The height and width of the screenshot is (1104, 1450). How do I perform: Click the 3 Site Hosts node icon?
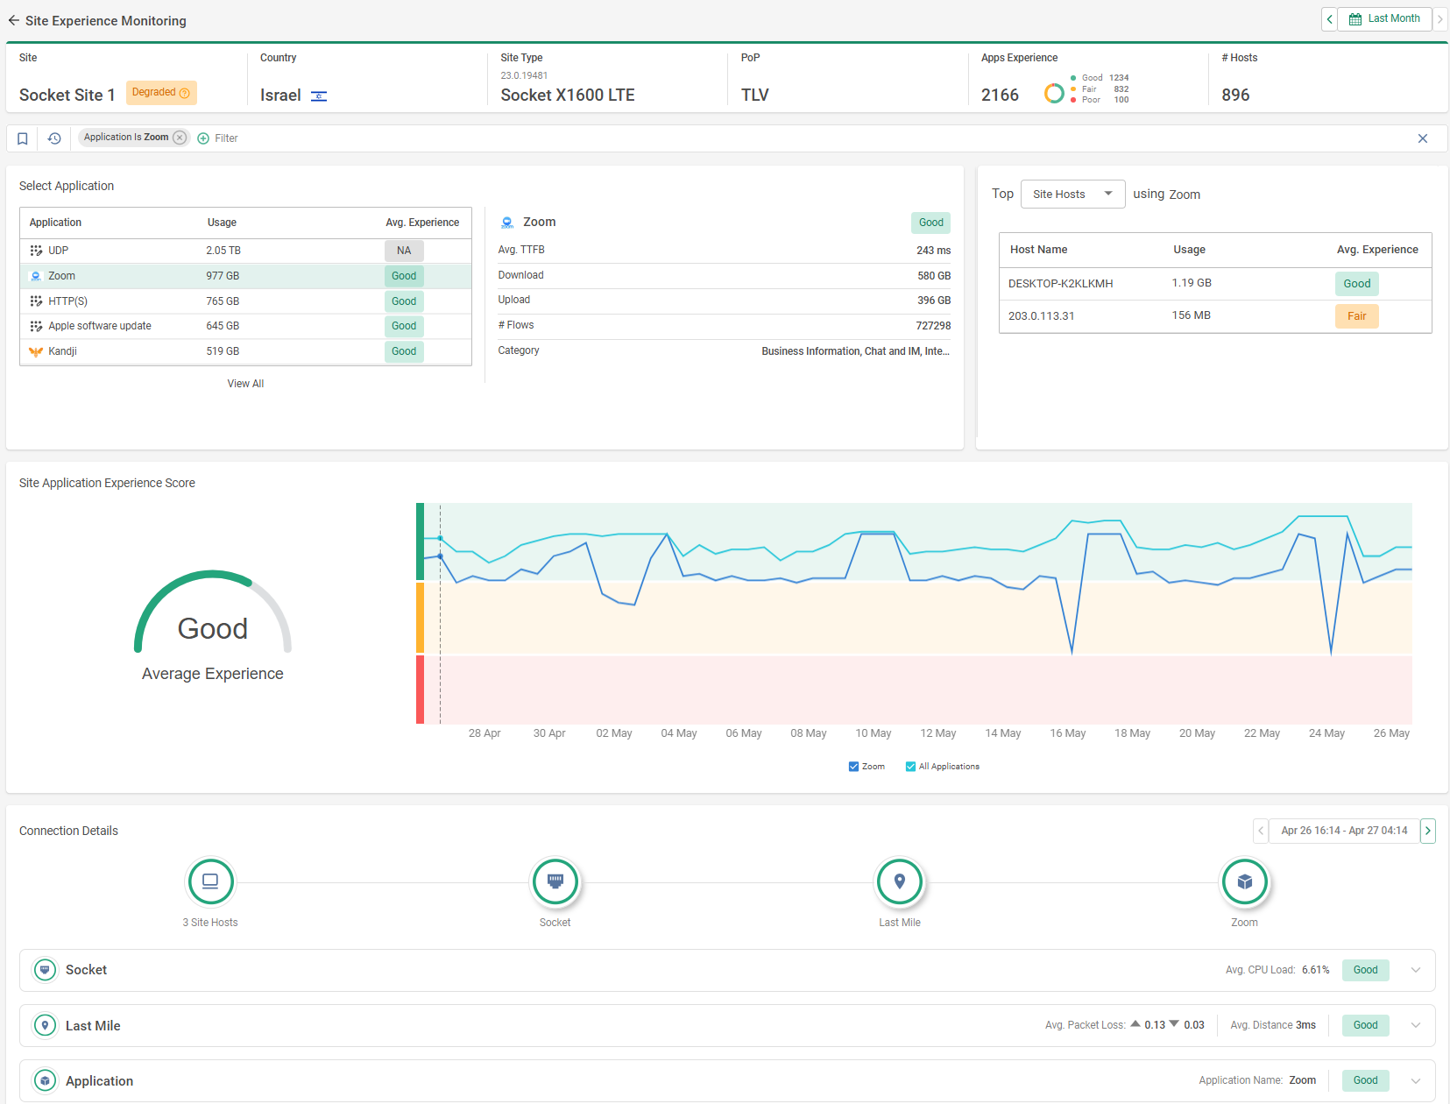(x=210, y=881)
